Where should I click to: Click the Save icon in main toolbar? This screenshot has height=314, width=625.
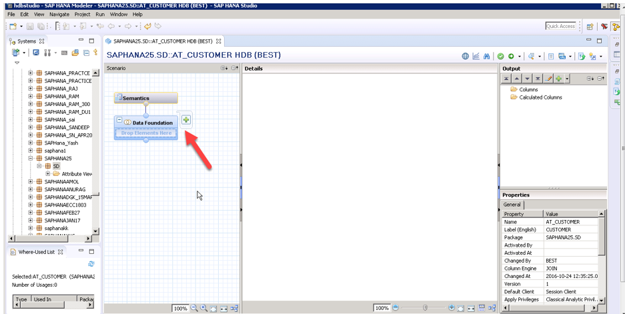pyautogui.click(x=30, y=26)
